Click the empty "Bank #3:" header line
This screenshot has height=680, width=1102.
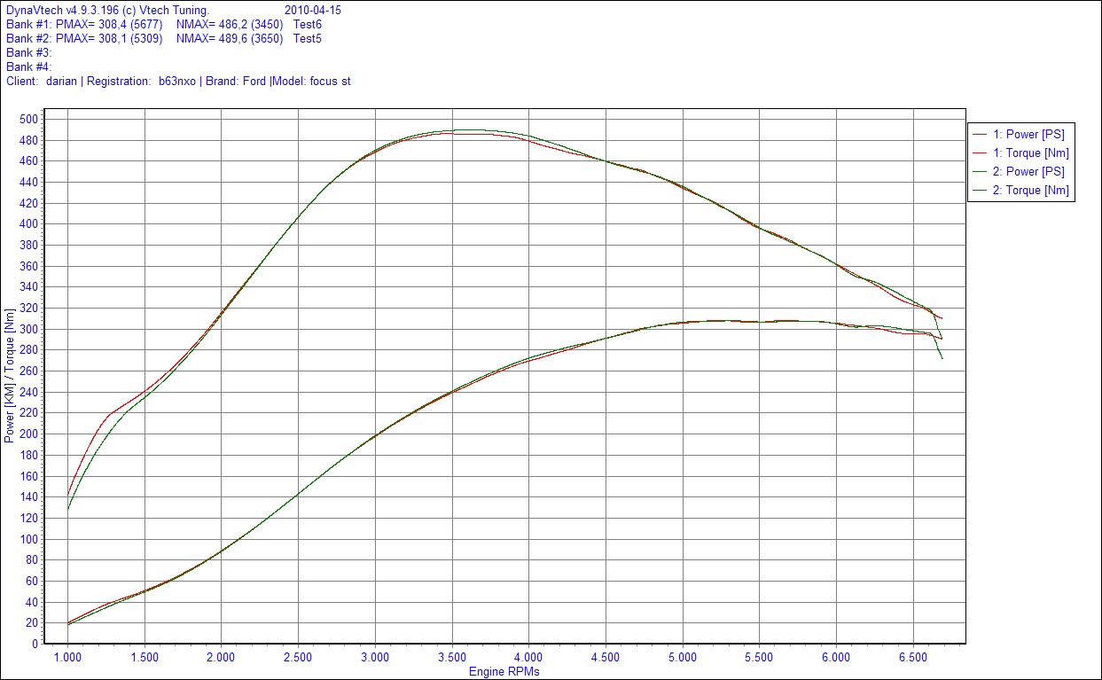[x=28, y=53]
